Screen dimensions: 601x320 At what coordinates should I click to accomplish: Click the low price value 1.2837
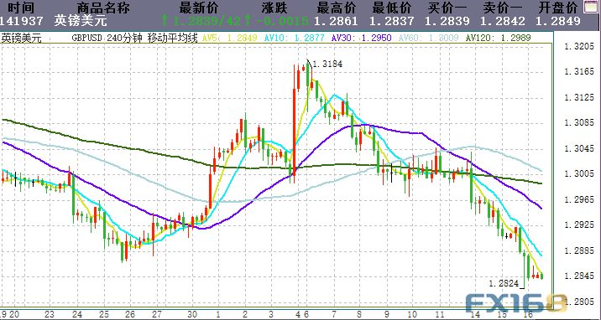tap(392, 21)
